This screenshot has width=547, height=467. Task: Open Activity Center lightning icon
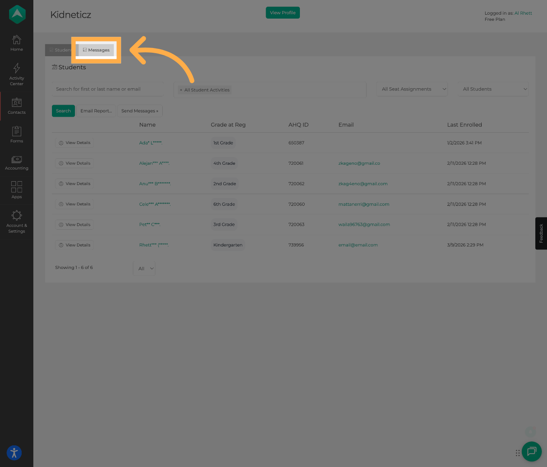click(x=16, y=74)
